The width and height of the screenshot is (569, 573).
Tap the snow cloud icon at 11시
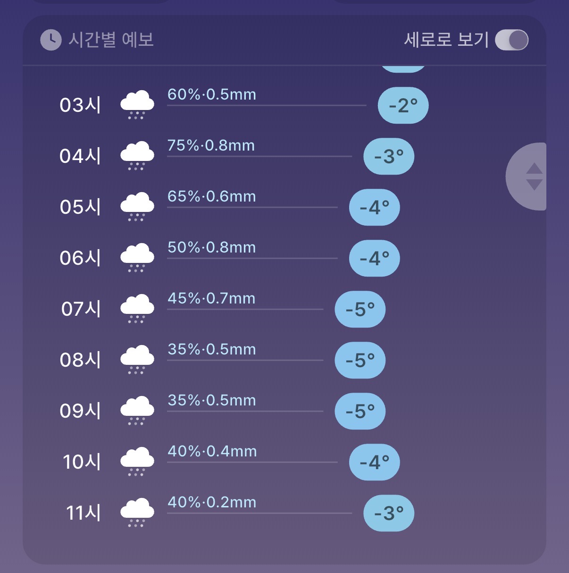(137, 513)
